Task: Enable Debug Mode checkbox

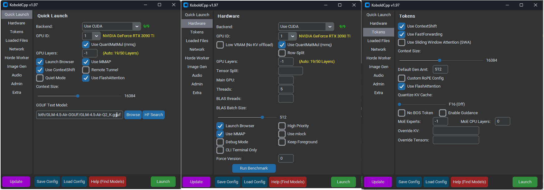Action: 220,142
